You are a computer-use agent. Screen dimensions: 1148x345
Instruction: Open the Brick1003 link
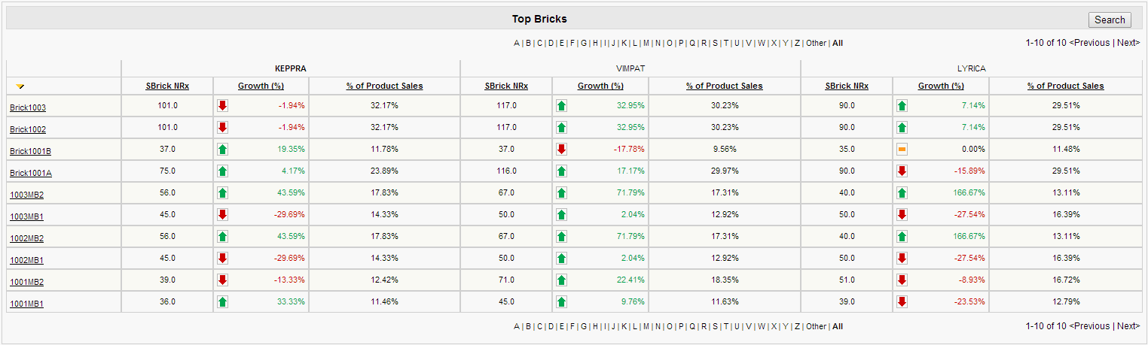click(x=28, y=108)
